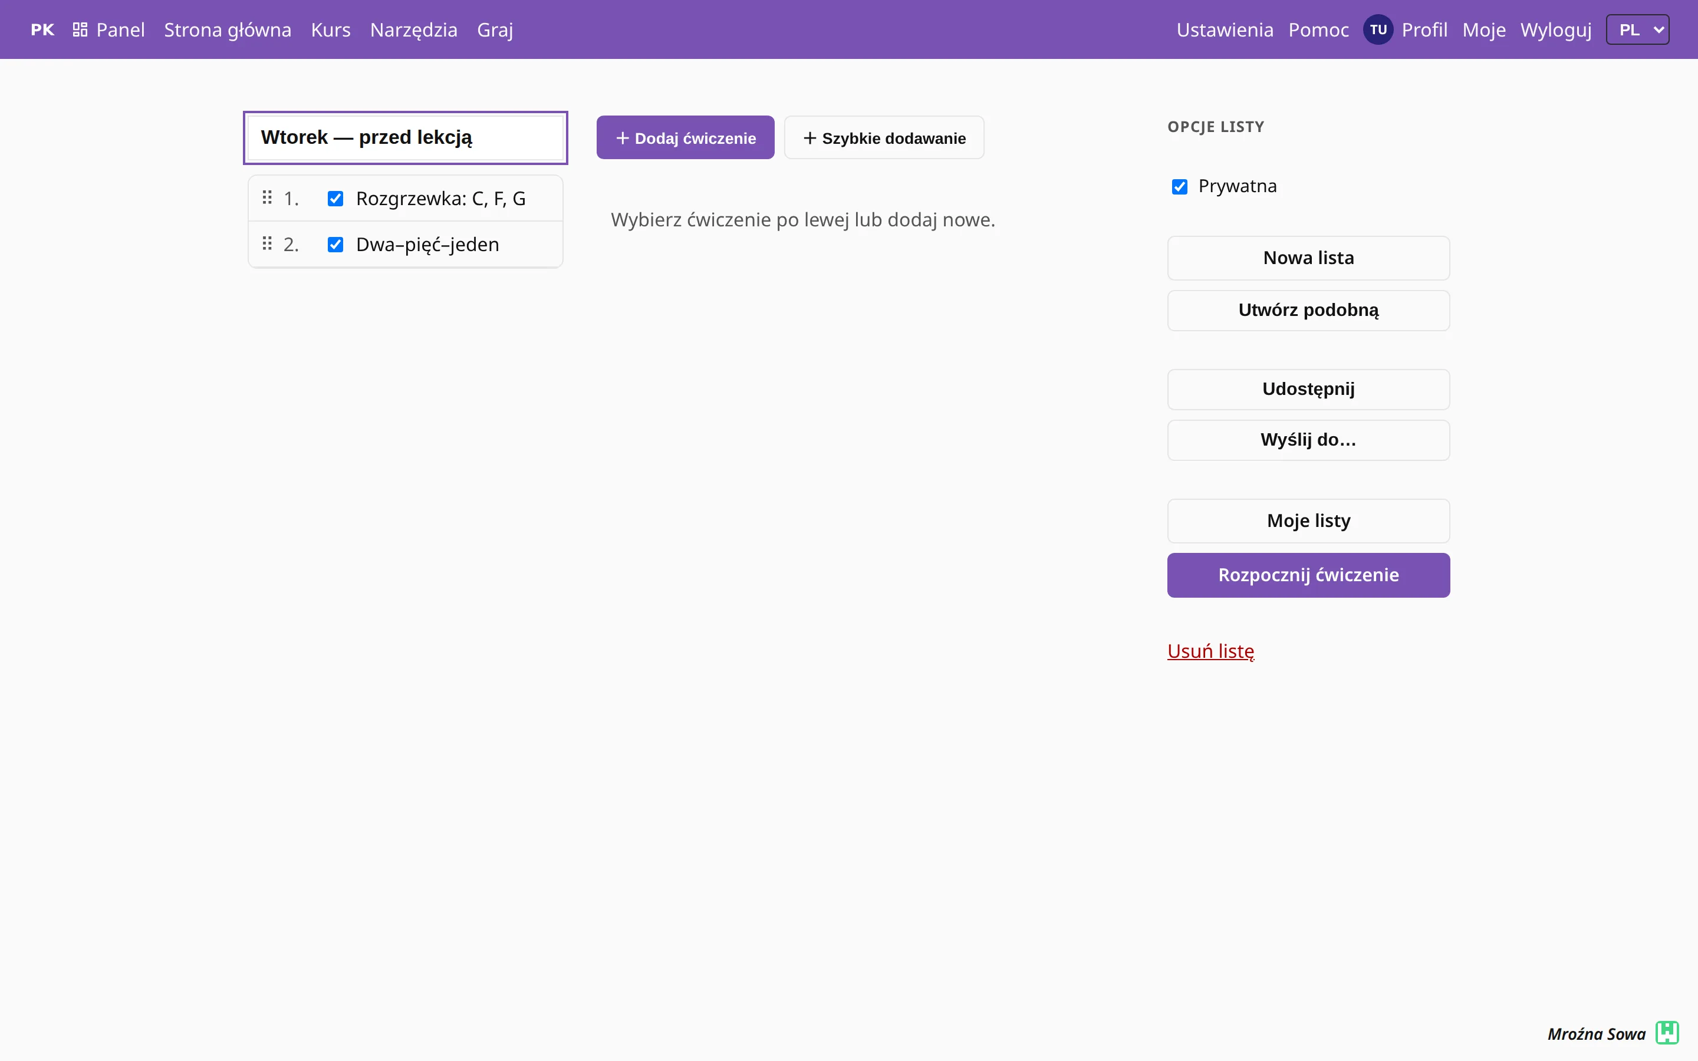Focus the list title field

tap(405, 137)
